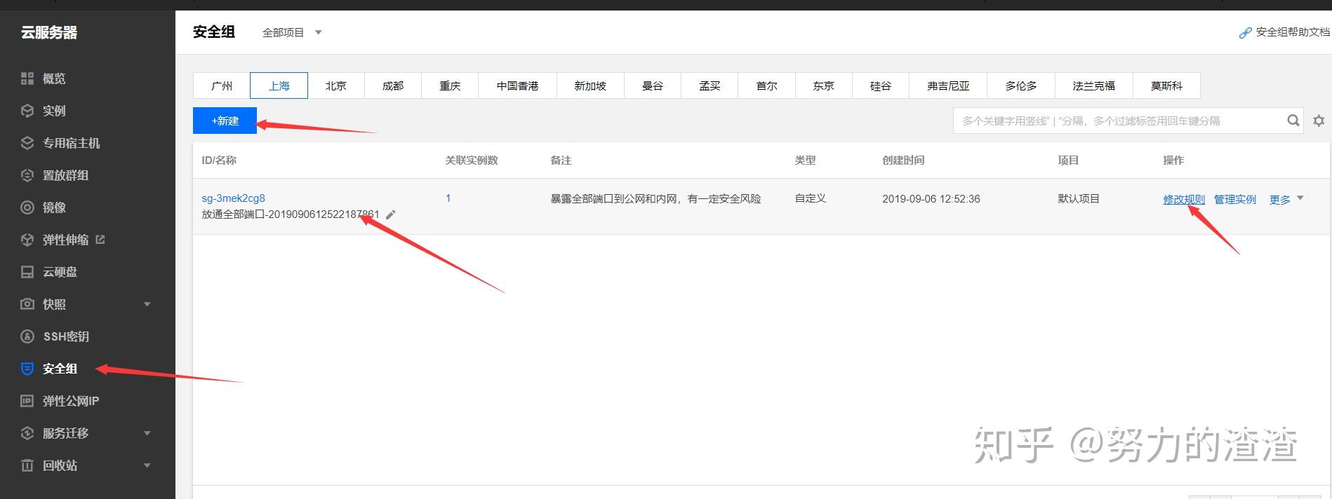This screenshot has height=499, width=1332.
Task: Select the 东京 region tab
Action: tap(824, 86)
